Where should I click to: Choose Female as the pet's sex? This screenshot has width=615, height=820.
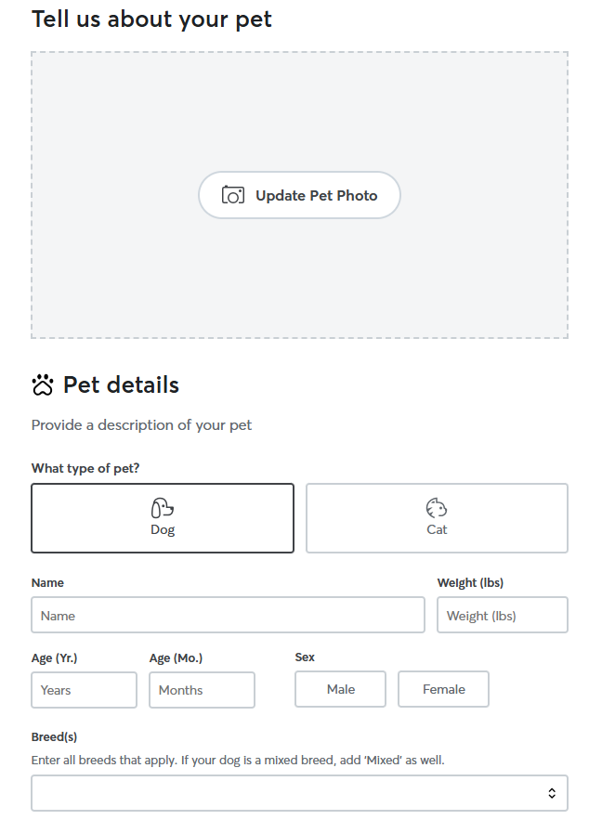point(443,689)
